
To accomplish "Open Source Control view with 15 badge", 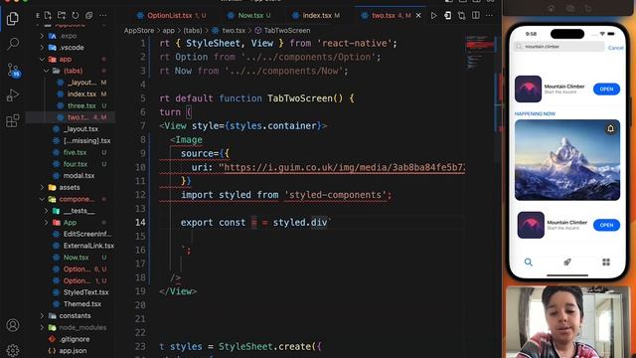I will pyautogui.click(x=13, y=70).
